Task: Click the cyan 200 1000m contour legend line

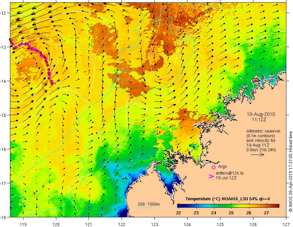Action: 145,208
